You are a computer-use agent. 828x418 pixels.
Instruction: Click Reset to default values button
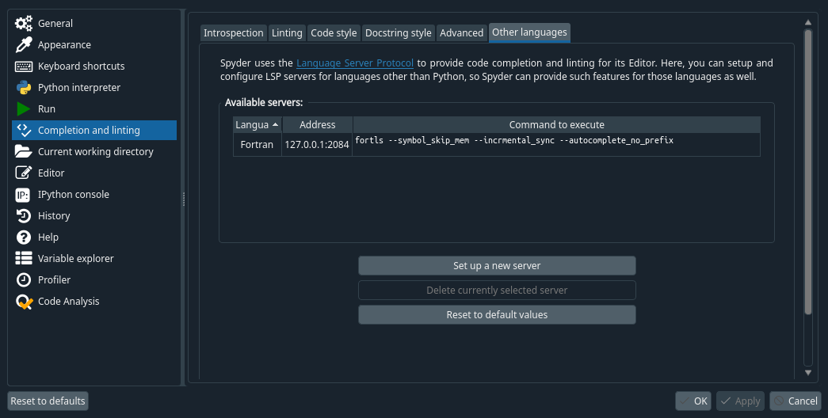pyautogui.click(x=497, y=314)
